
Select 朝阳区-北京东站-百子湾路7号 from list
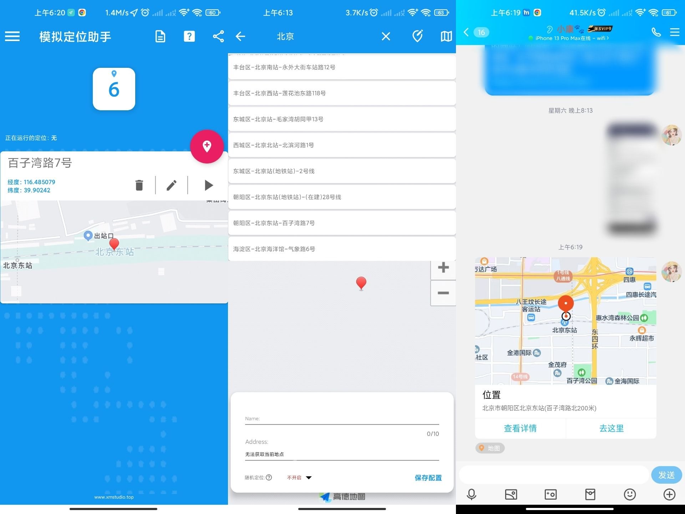click(342, 223)
